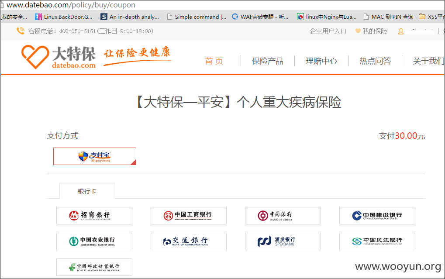
Task: Open the 热点问答 navigation item
Action: pos(375,61)
